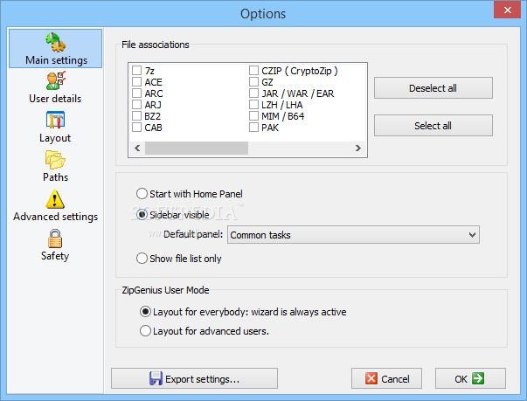The height and width of the screenshot is (401, 527).
Task: Enable the BZ2 checkbox
Action: tap(137, 116)
